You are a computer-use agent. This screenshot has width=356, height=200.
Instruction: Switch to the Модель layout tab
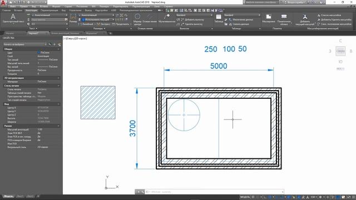click(8, 196)
